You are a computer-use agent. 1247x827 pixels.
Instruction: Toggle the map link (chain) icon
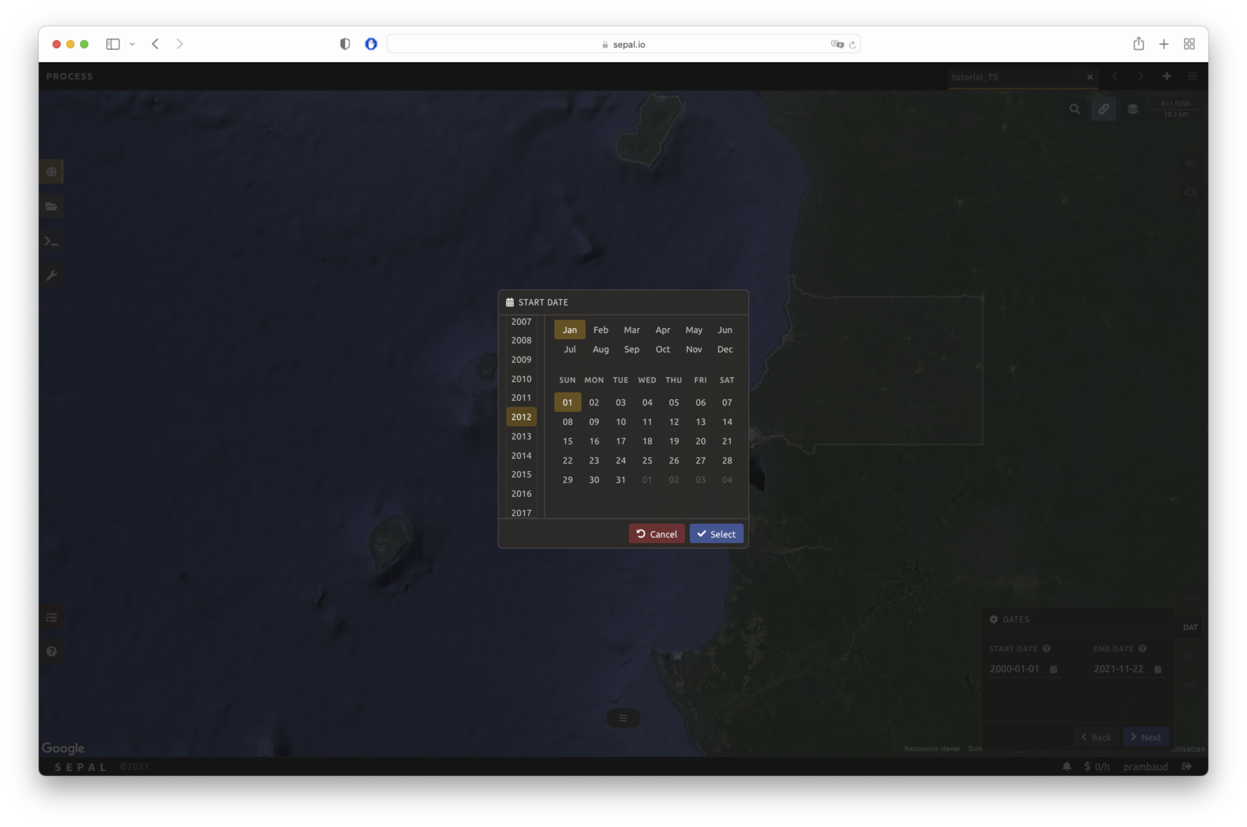(x=1103, y=109)
